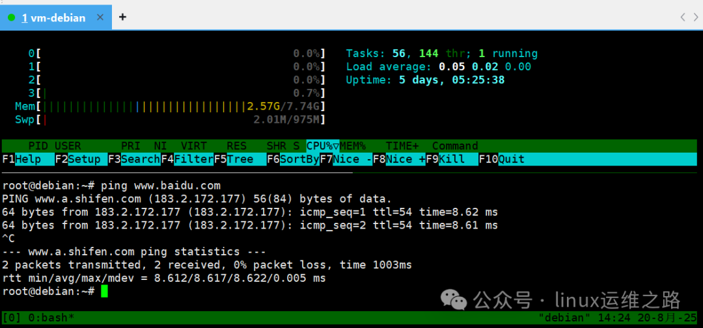
Task: Click the right tab-scroll arrow
Action: pos(695,17)
